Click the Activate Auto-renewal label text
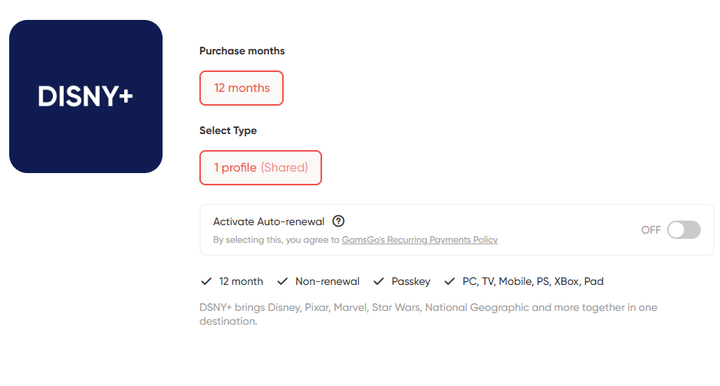The image size is (720, 386). tap(268, 222)
